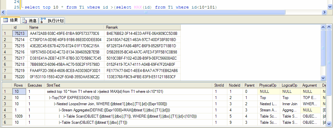Click the outer pane scroll up arrow
Image resolution: width=333 pixels, height=128 pixels.
coord(329,27)
